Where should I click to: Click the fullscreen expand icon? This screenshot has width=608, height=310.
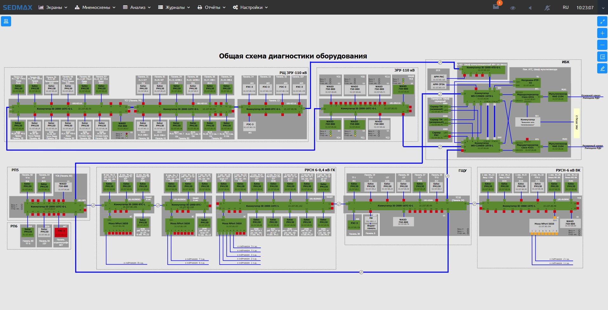(x=602, y=21)
